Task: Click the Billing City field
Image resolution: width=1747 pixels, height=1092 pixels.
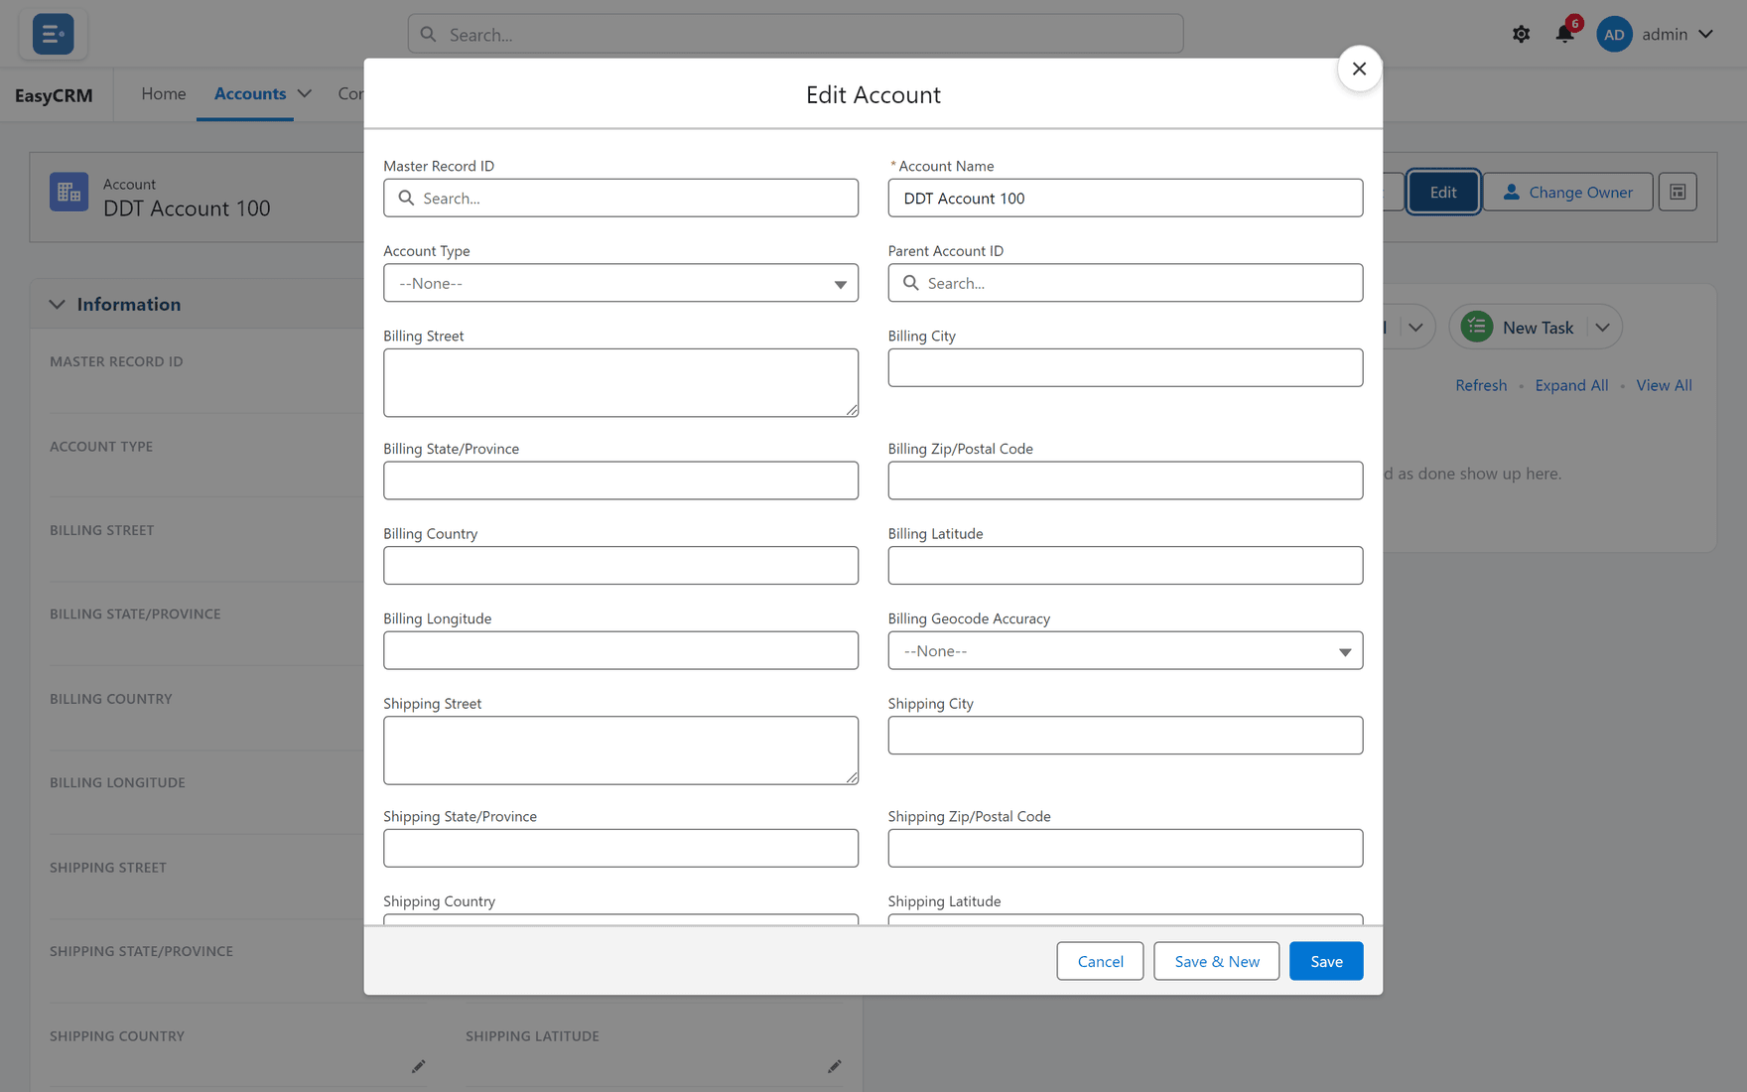Action: (x=1125, y=367)
